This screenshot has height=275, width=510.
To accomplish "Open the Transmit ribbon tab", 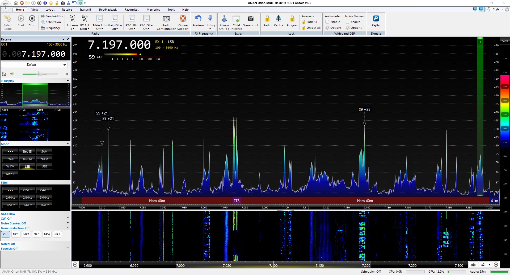I will tap(85, 10).
